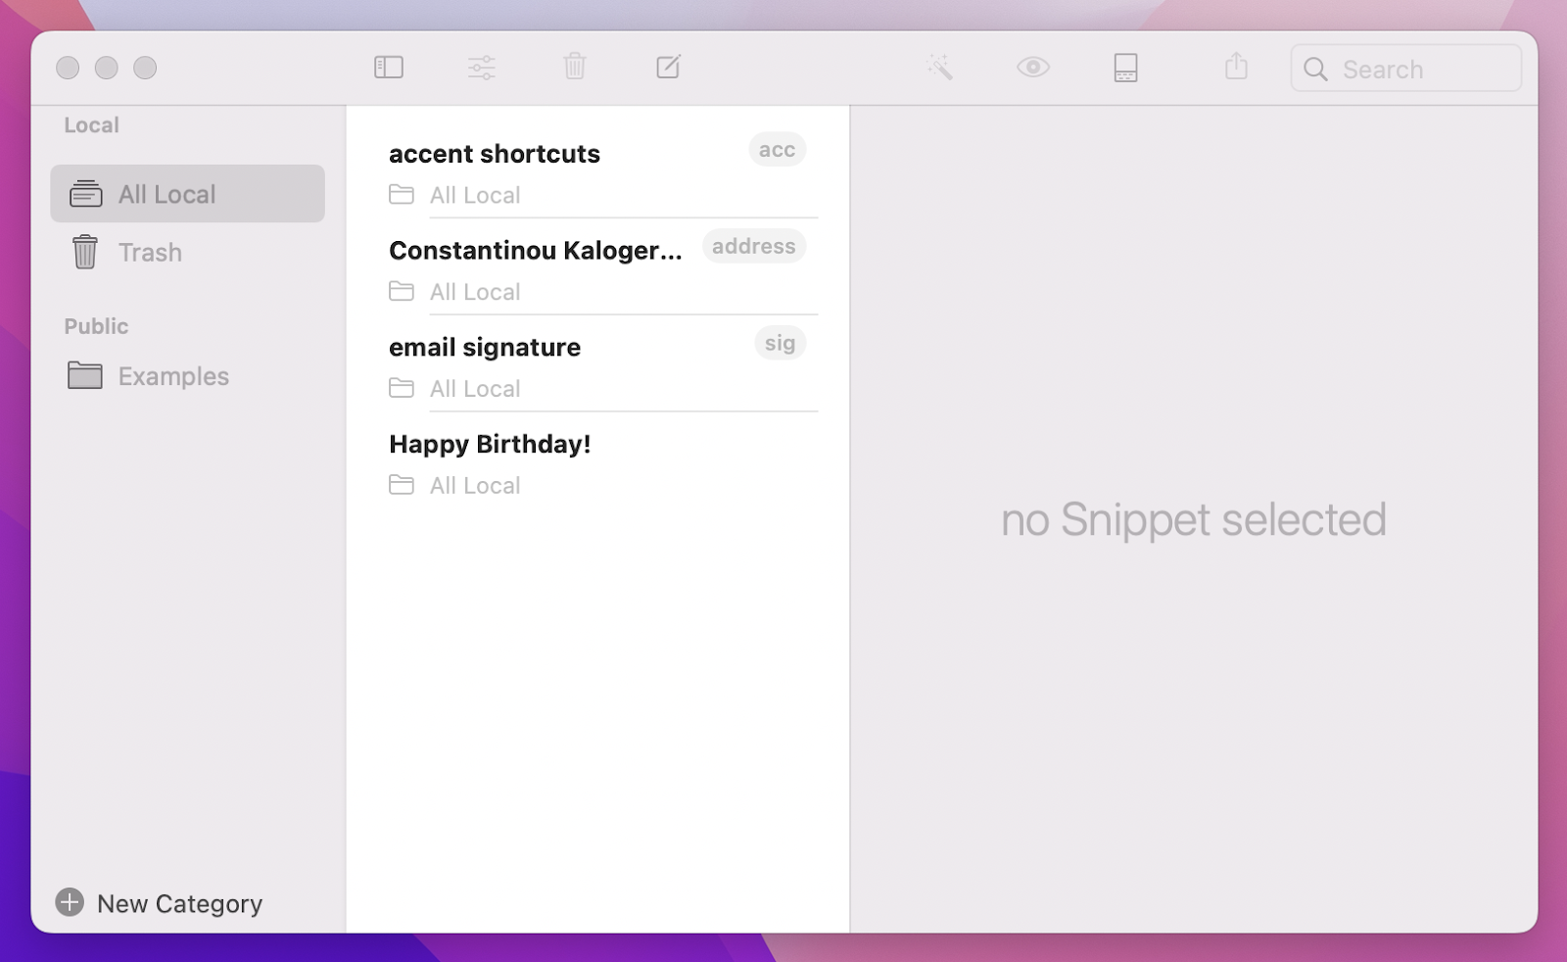Screen dimensions: 1567x962
Task: Select the Constantinou Kaloger snippet
Action: [x=537, y=250]
